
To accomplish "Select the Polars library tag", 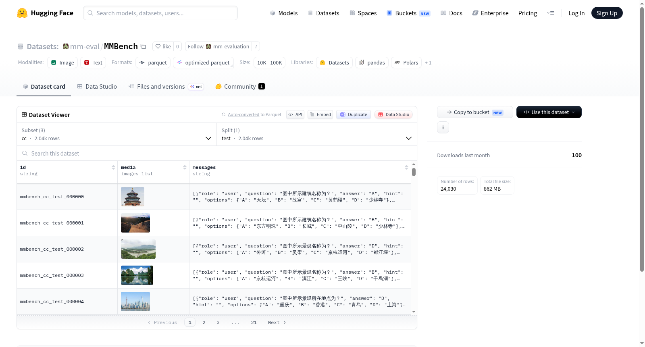I will 406,62.
